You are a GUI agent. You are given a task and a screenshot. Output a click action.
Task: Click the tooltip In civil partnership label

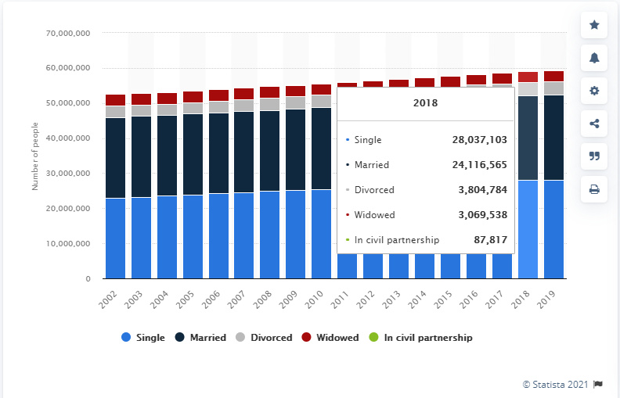397,240
